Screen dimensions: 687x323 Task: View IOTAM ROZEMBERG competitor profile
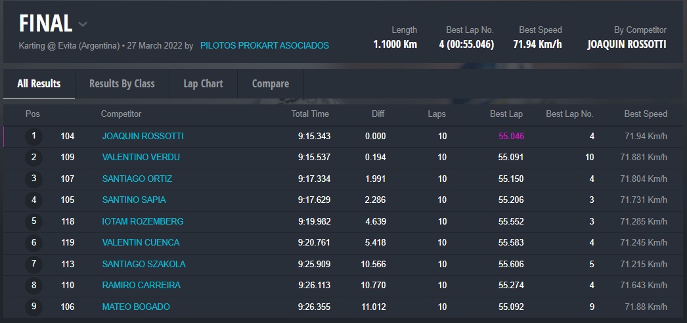coord(143,221)
